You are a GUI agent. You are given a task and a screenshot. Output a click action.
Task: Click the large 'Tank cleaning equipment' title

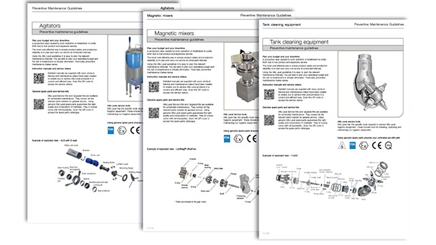[299, 42]
